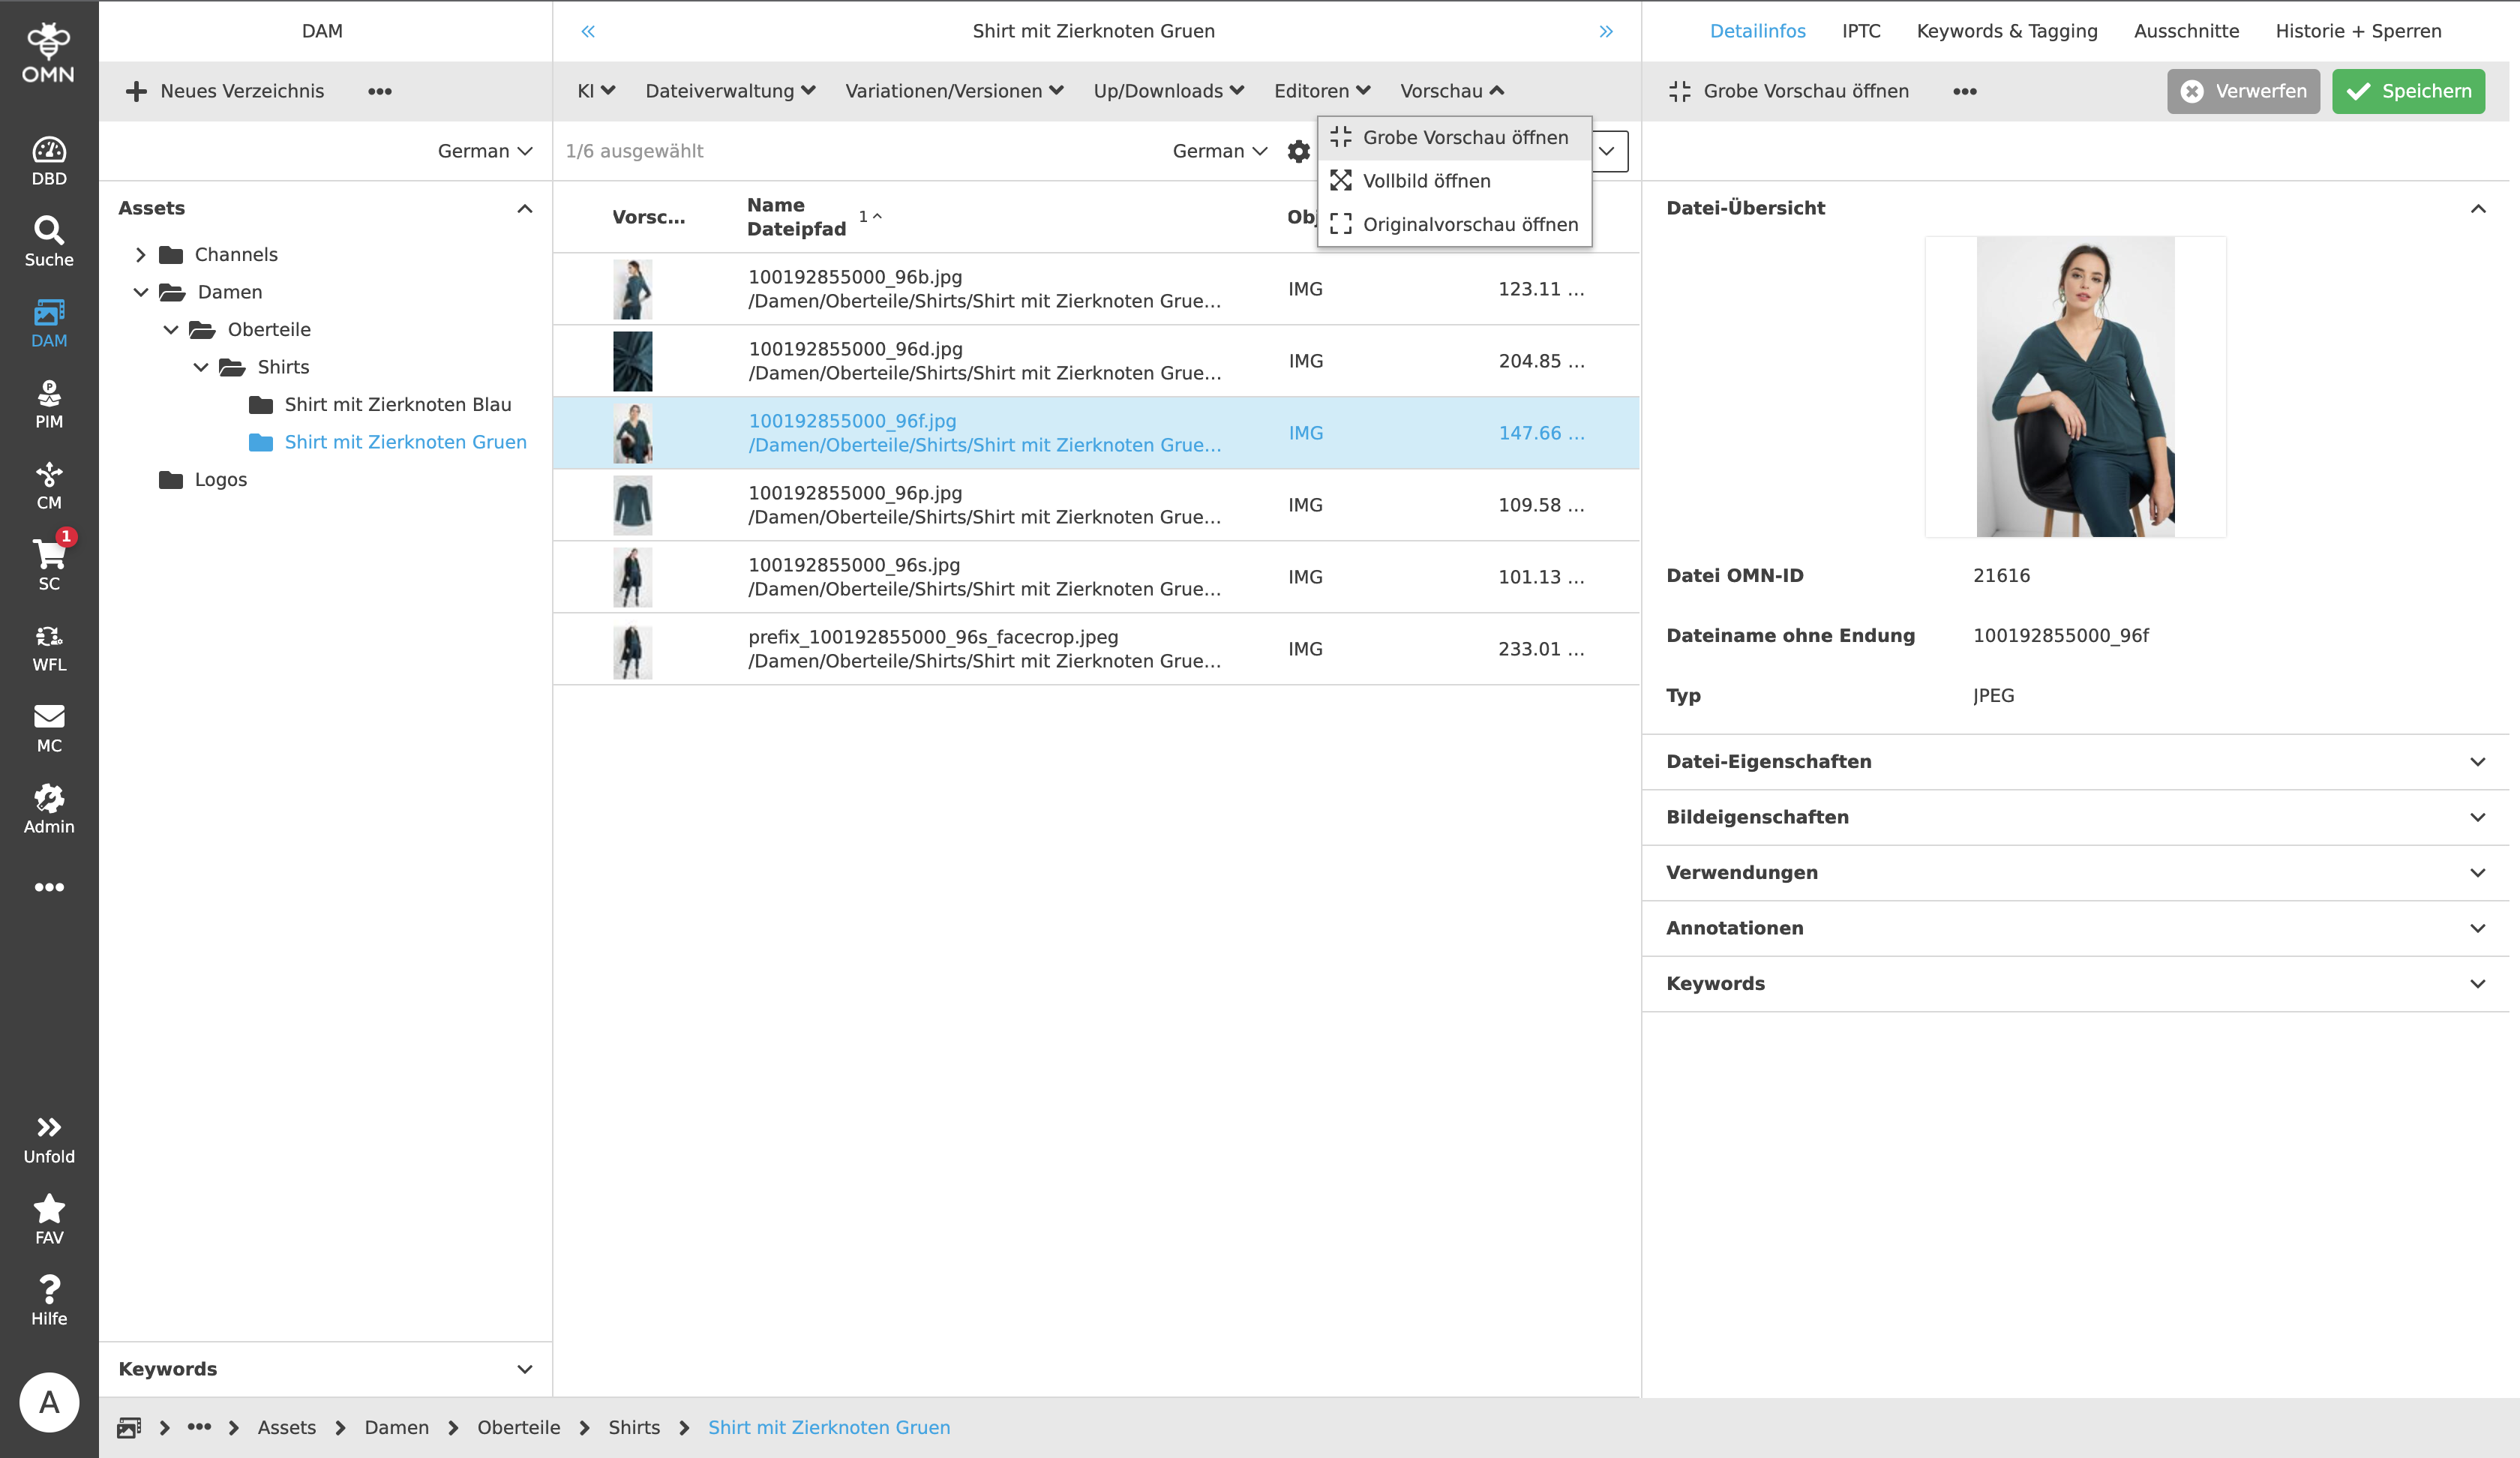Create a Neues Verzeichnis
The image size is (2520, 1458).
point(225,90)
